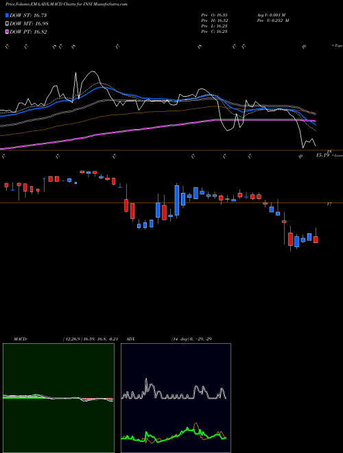Click the 'Pre V: 0.232 M' volume text
The width and height of the screenshot is (343, 453).
[273, 21]
